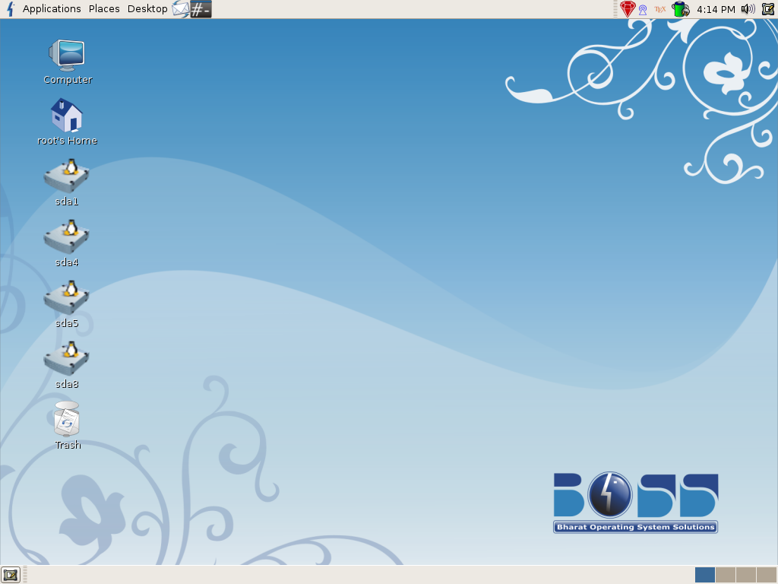Open the volume control speaker icon
778x584 pixels.
coord(748,9)
